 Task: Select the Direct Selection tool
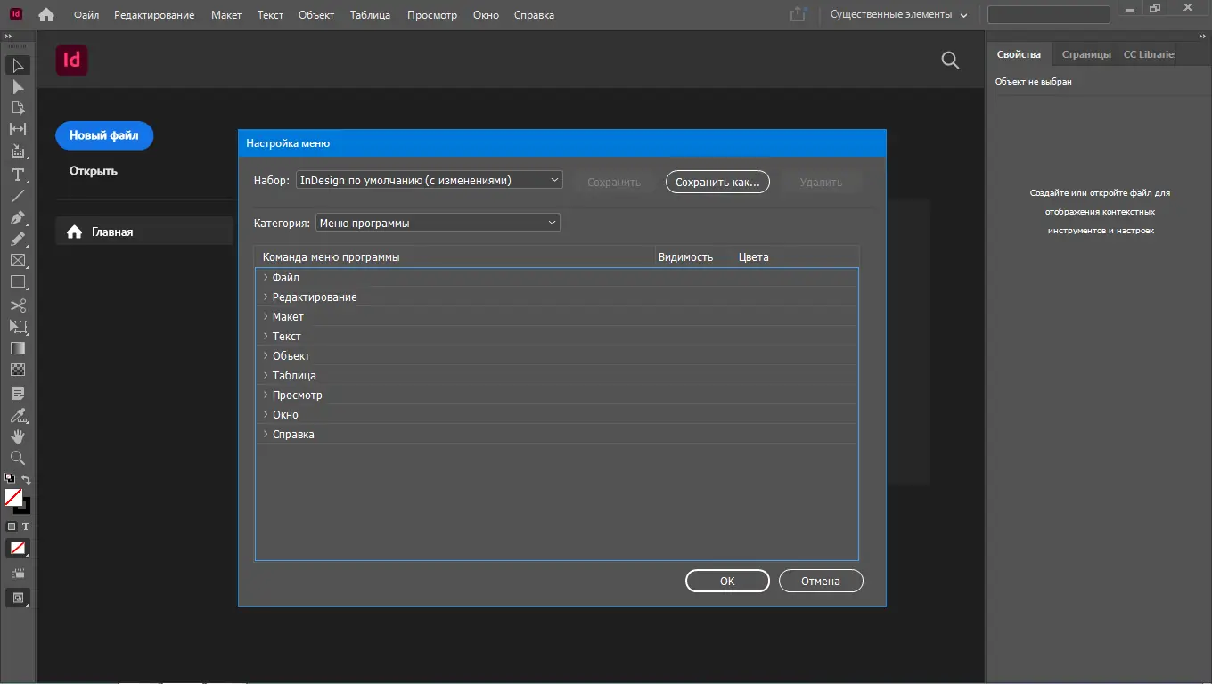pos(17,87)
